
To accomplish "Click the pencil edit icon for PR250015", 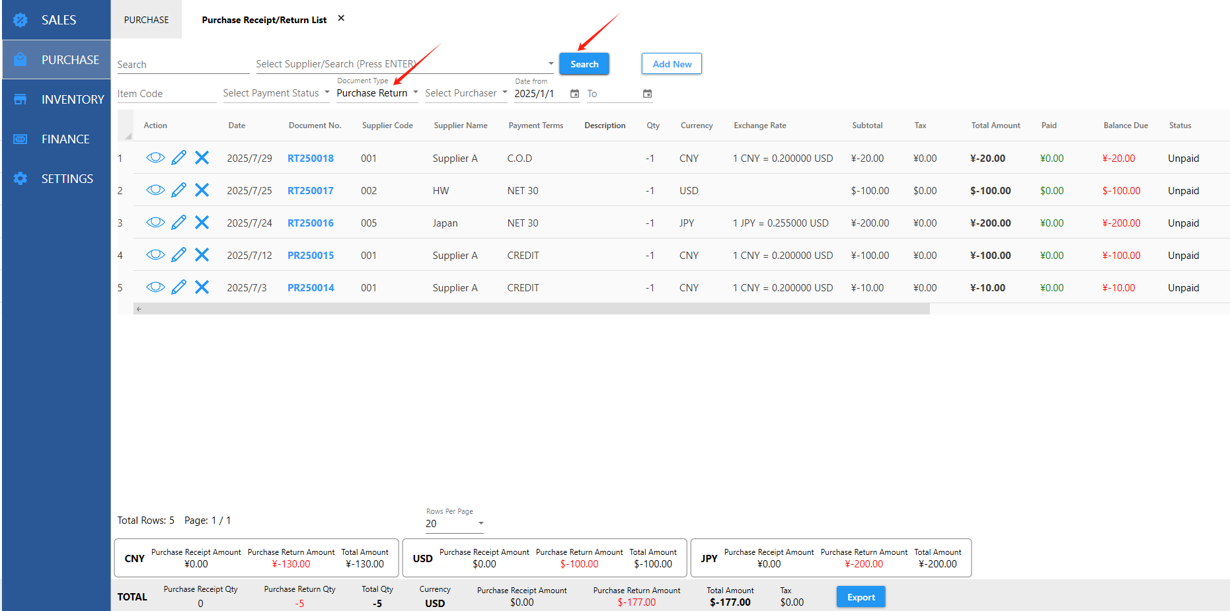I will (x=178, y=255).
